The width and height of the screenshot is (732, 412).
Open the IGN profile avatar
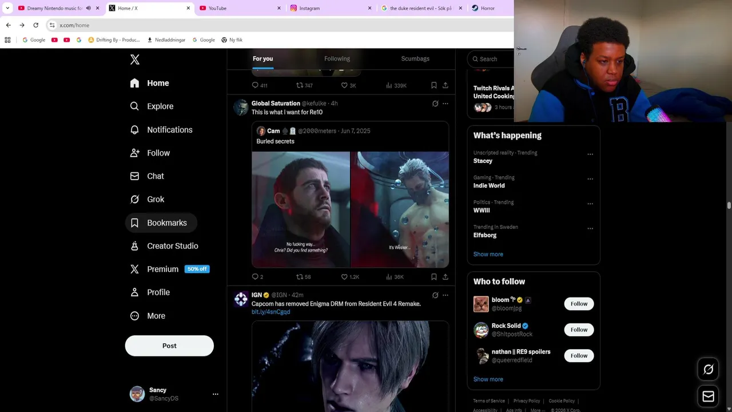tap(241, 299)
